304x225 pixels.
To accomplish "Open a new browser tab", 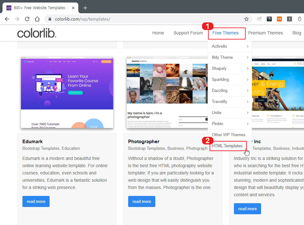I will (85, 8).
